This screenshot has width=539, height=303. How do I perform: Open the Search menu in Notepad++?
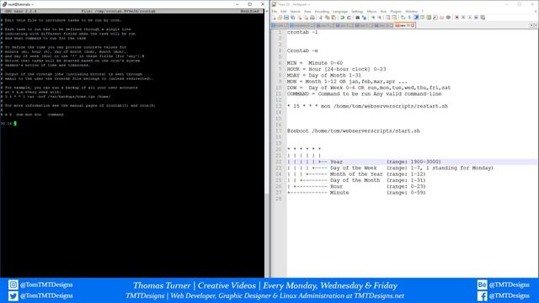point(296,11)
